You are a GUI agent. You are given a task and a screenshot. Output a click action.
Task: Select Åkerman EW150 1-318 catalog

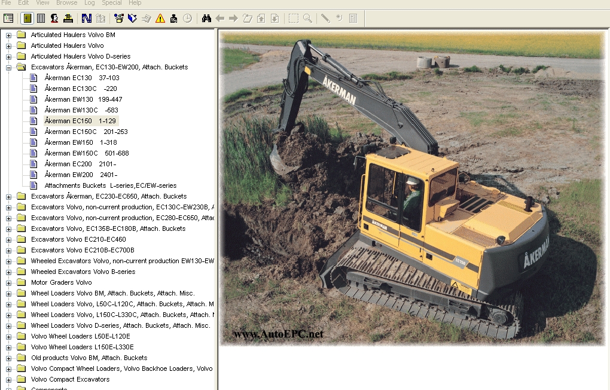click(x=81, y=142)
